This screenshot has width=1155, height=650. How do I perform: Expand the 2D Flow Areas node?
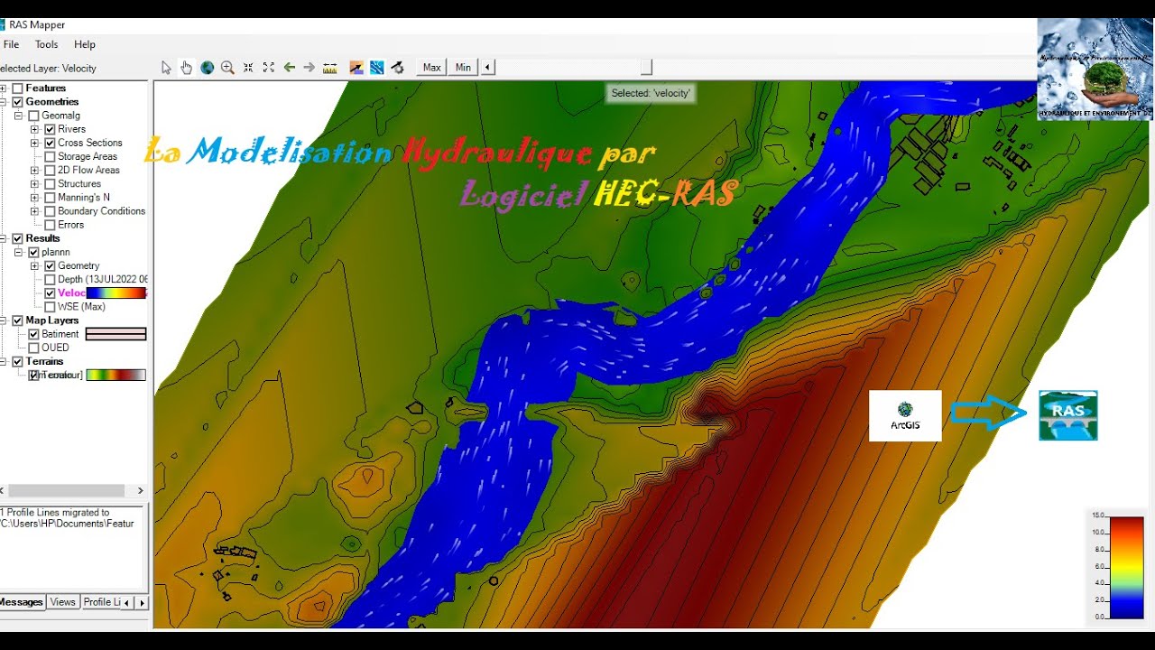coord(34,170)
